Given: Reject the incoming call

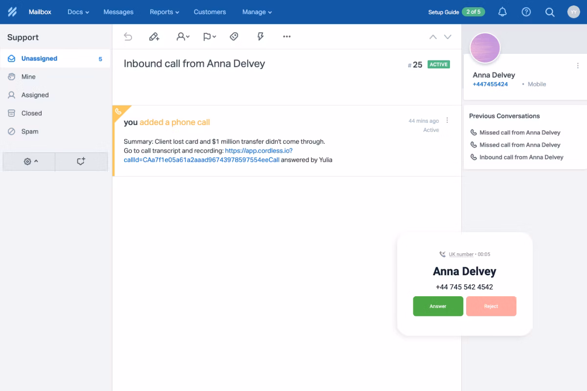Looking at the screenshot, I should point(491,306).
